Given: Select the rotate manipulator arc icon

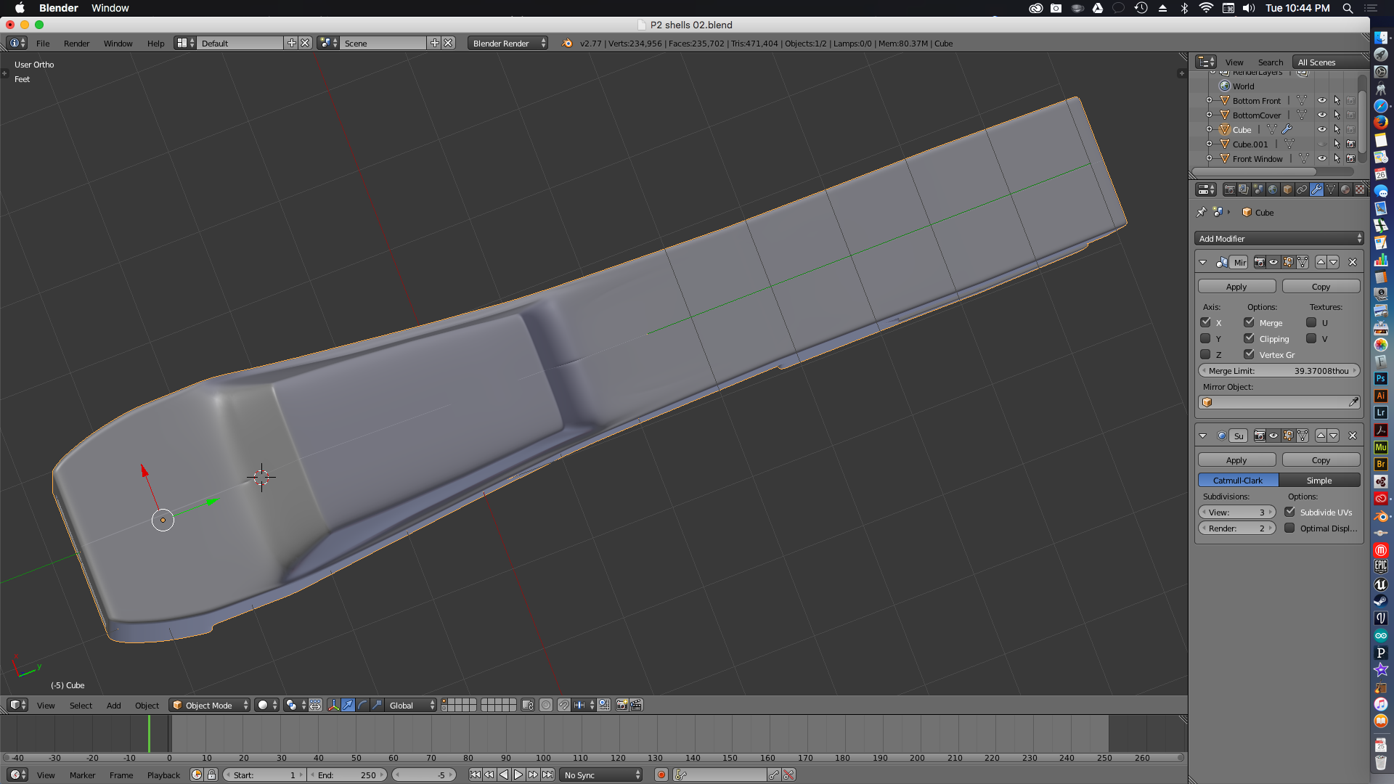Looking at the screenshot, I should pos(362,705).
